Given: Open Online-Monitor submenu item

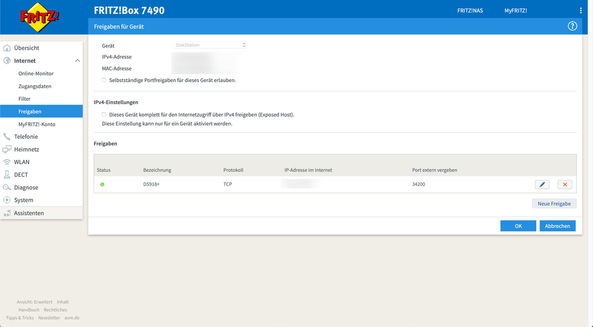Looking at the screenshot, I should 36,73.
